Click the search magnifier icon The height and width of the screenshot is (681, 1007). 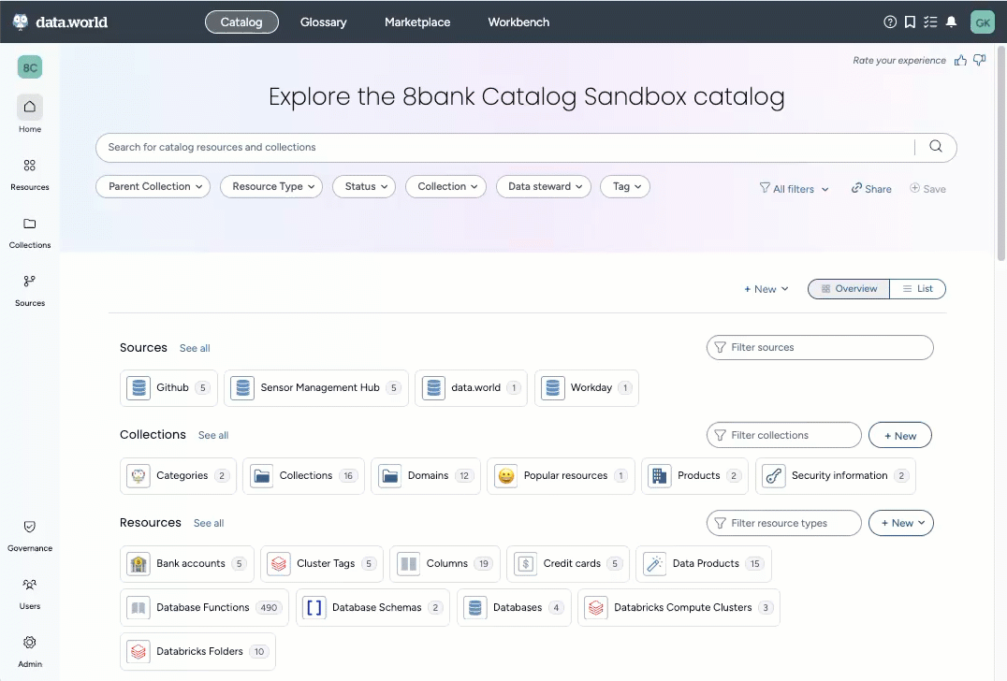coord(936,147)
